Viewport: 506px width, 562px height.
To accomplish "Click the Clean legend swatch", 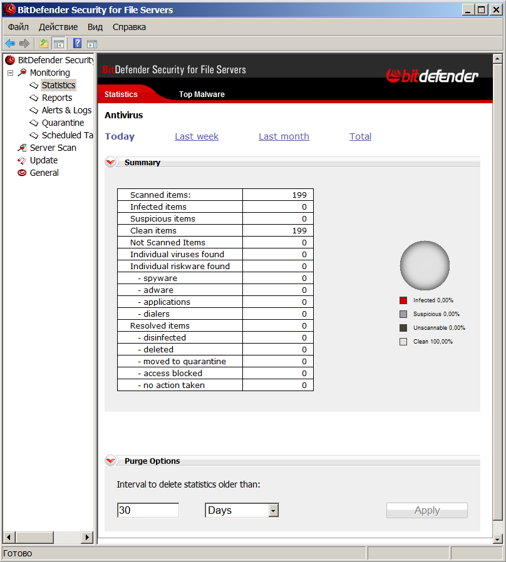I will [x=403, y=342].
